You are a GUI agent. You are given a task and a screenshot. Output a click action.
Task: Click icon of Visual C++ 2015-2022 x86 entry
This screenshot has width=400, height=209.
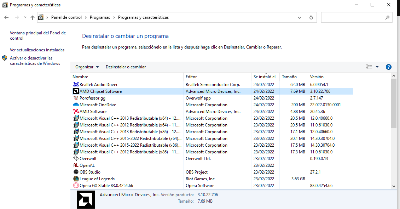click(76, 145)
